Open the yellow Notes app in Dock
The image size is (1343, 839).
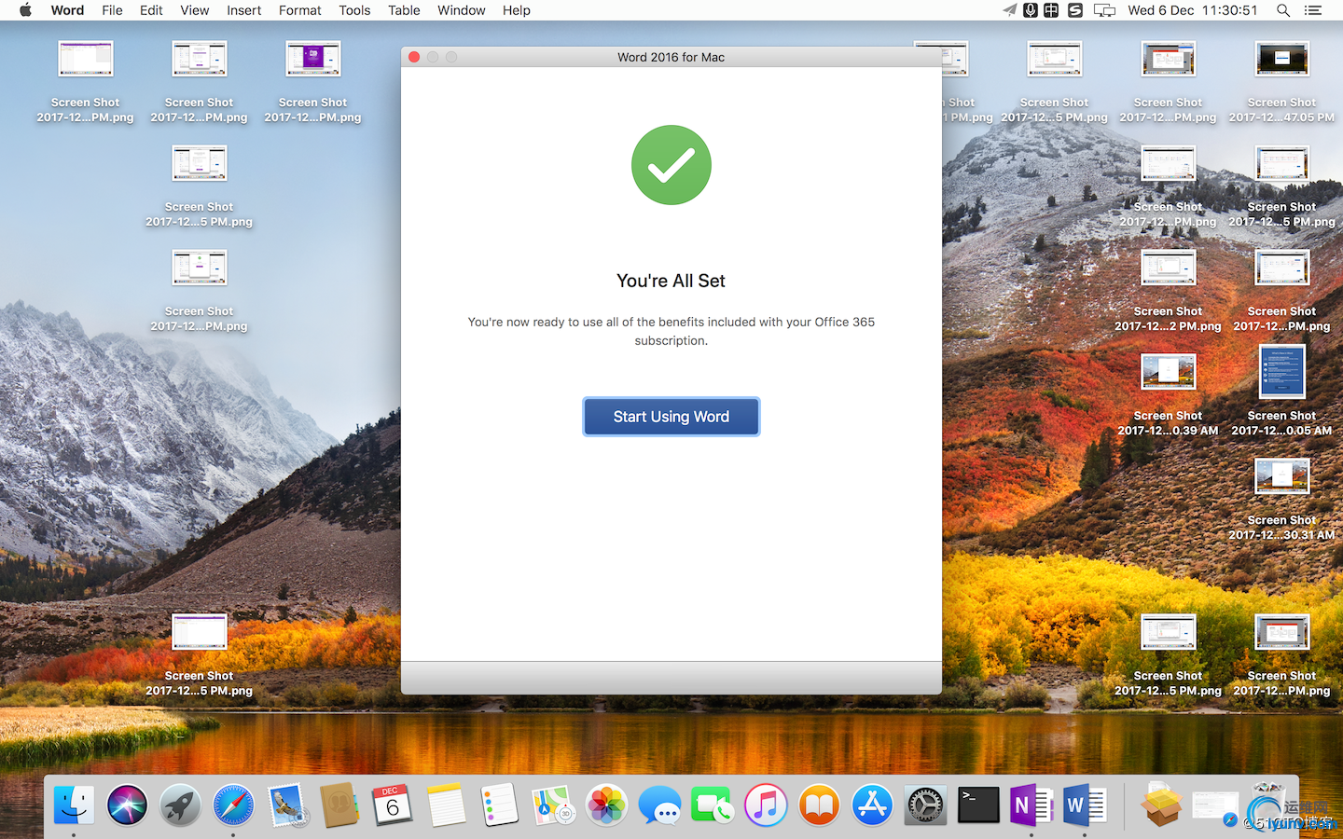point(446,805)
